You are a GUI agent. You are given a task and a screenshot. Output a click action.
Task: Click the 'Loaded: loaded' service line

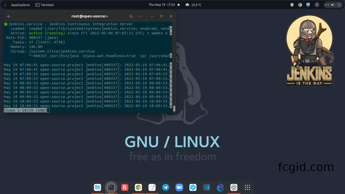click(91, 29)
